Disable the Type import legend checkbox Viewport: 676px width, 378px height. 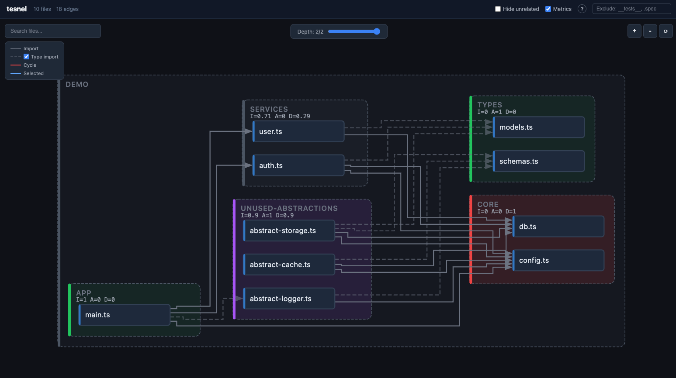(27, 57)
